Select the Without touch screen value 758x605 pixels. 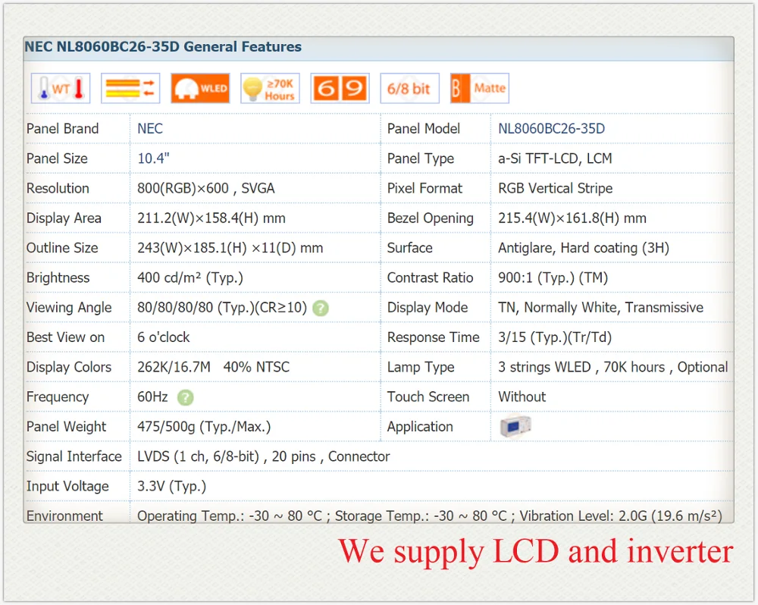[522, 397]
